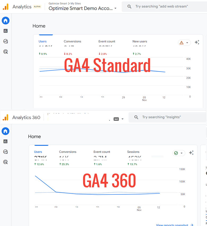Click the 12.6% users change value

click(x=39, y=164)
